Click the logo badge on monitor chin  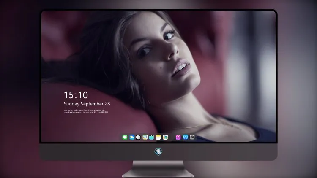[158, 152]
